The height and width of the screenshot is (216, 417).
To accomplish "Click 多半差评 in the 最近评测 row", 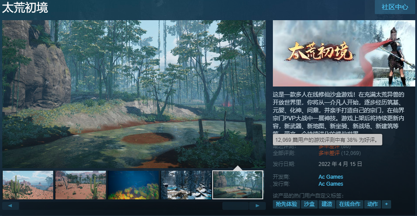I will [329, 146].
